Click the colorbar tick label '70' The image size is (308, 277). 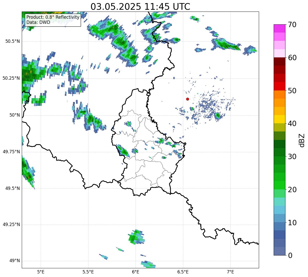[x=292, y=25]
